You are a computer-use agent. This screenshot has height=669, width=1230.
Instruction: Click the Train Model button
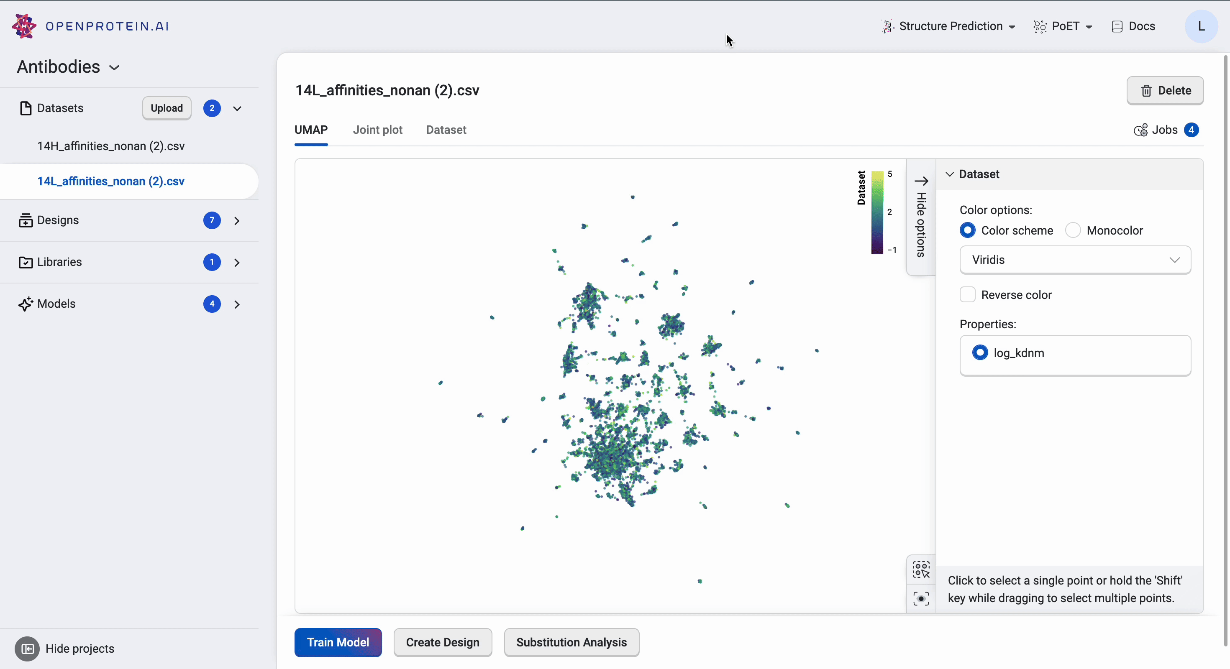tap(338, 642)
